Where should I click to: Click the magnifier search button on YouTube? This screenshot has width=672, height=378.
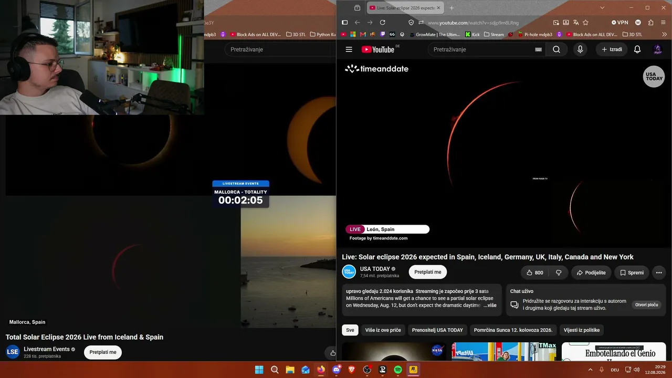(x=556, y=49)
